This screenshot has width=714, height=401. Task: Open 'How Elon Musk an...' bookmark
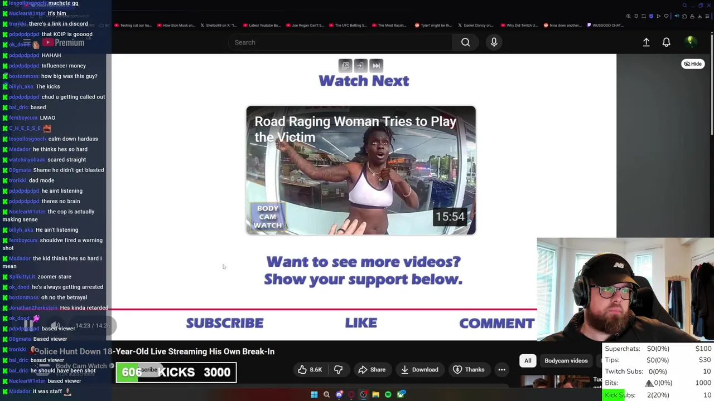click(x=176, y=25)
